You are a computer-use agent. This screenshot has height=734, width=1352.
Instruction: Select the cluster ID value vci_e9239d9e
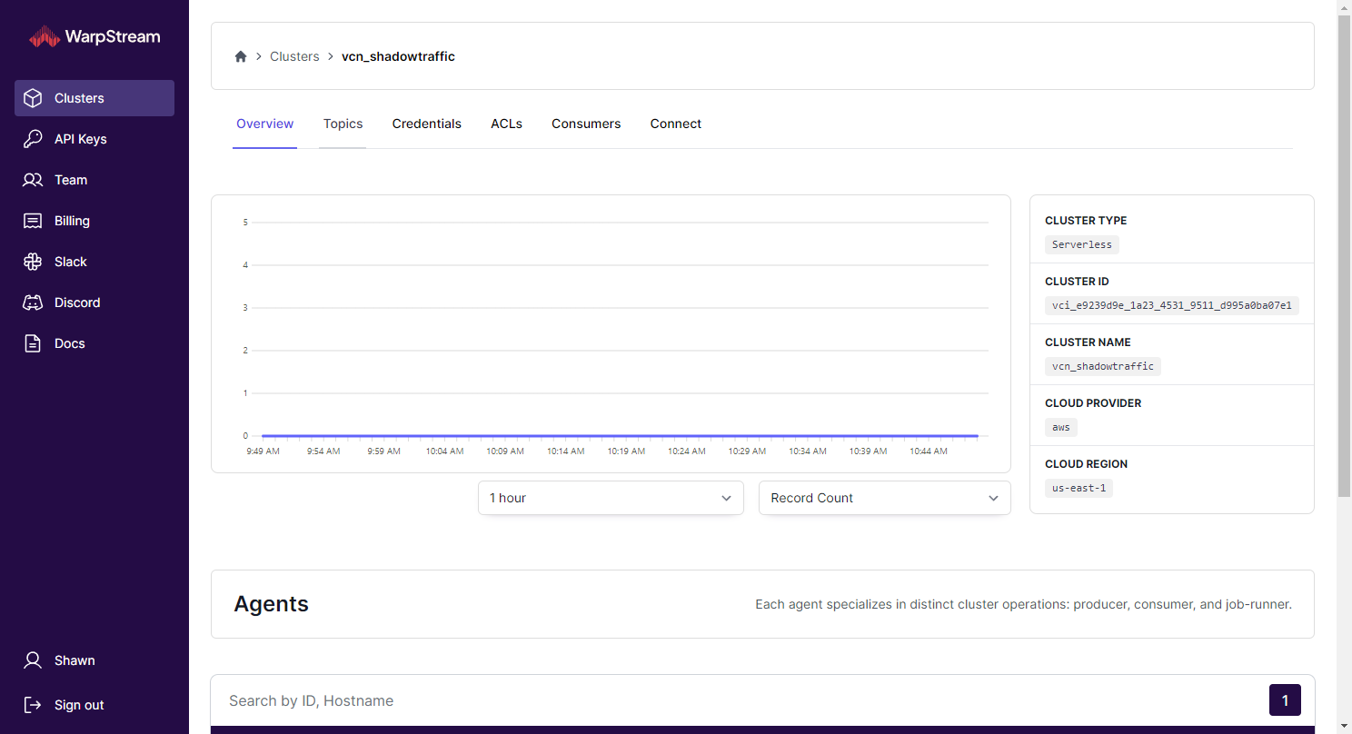coord(1172,305)
